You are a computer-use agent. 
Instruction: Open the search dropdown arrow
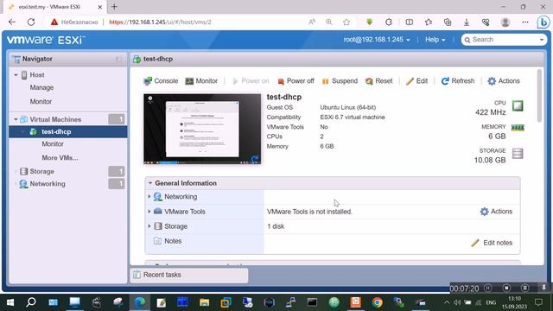pyautogui.click(x=542, y=40)
